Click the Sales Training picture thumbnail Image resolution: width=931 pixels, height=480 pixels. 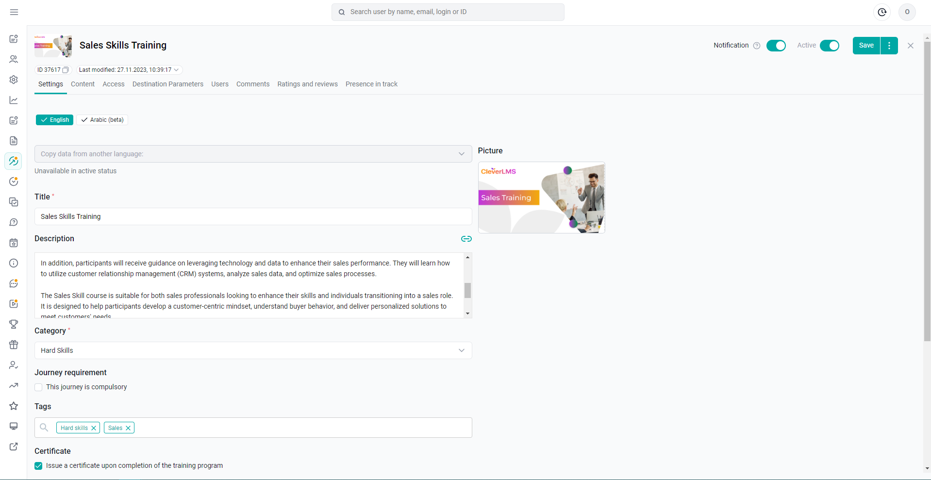point(541,198)
